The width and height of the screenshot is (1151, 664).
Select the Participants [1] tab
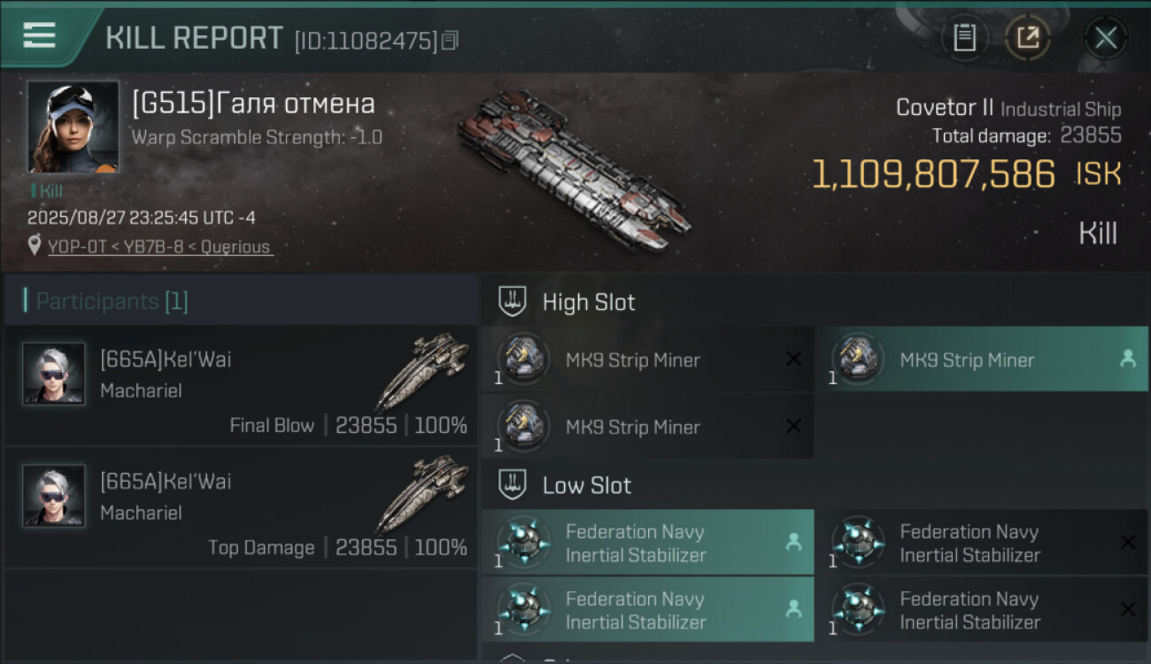pyautogui.click(x=112, y=301)
